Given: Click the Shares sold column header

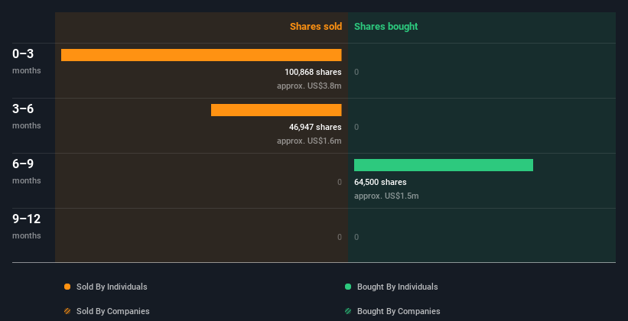Looking at the screenshot, I should pos(316,27).
